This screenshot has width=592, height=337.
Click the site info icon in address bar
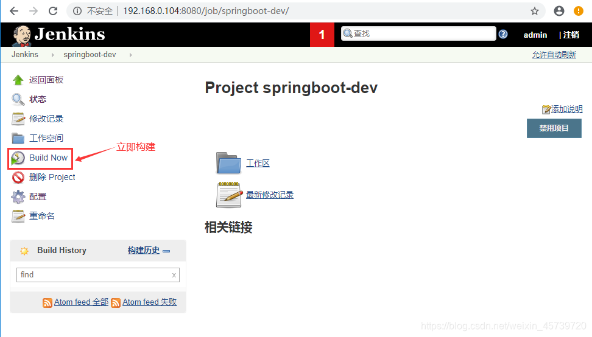coord(77,11)
